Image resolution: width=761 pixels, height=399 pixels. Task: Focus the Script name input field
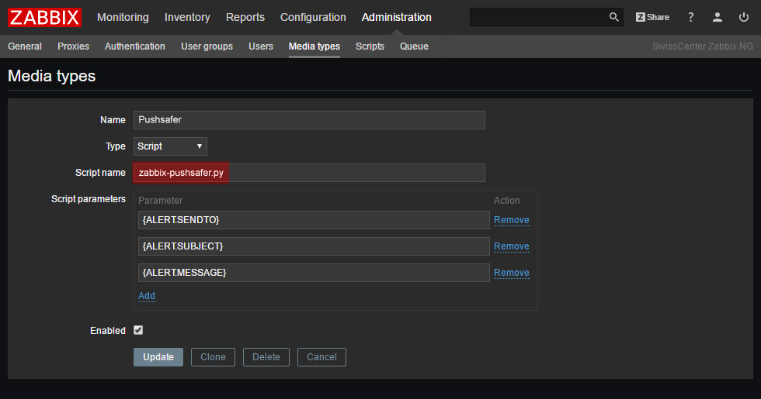(309, 173)
